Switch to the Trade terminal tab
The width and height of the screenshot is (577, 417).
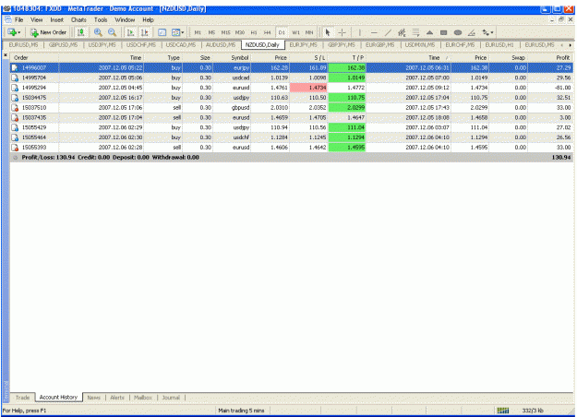pos(22,398)
